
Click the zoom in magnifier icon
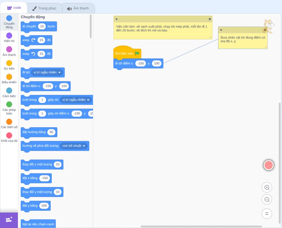[267, 188]
